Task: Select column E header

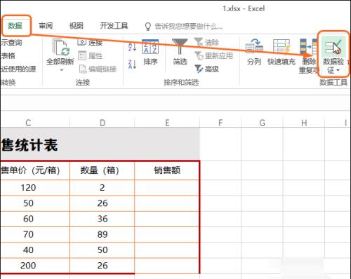Action: (x=167, y=123)
